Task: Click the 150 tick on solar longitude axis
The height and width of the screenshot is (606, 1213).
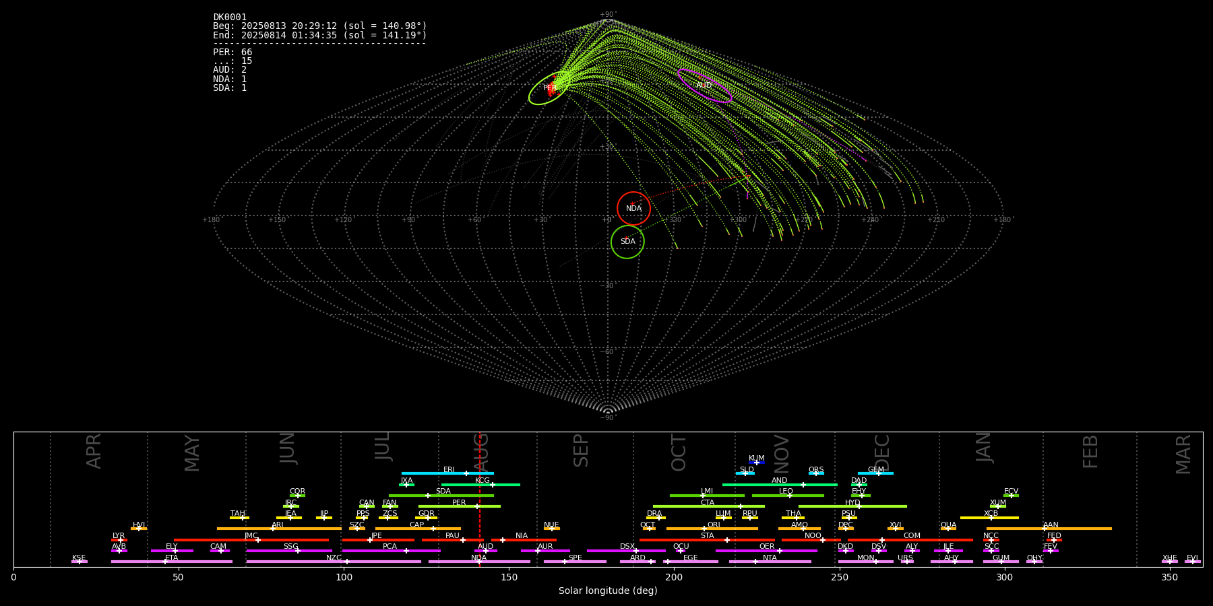Action: point(509,577)
